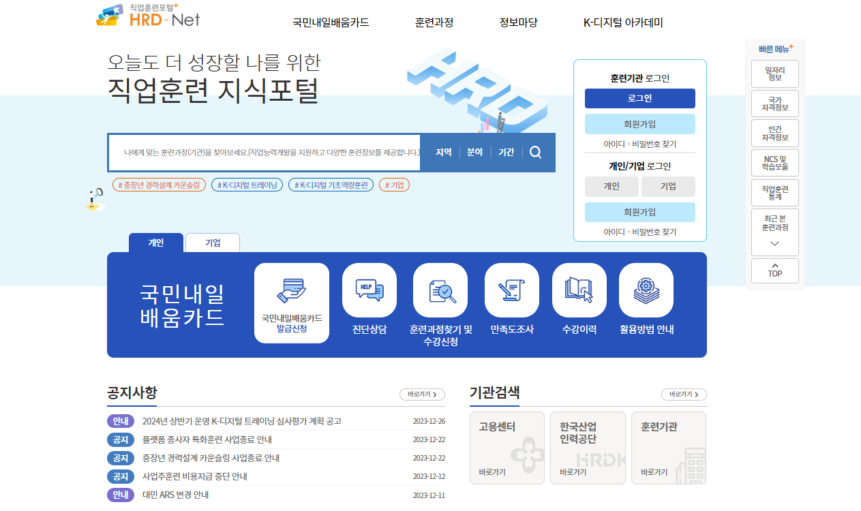
Task: Select the 국민내일배움카드 발급신청 card icon
Action: point(291,290)
